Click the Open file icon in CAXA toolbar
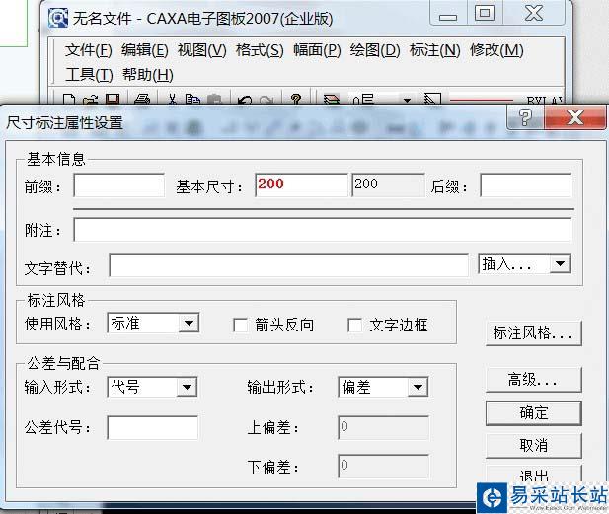This screenshot has height=514, width=609. tap(91, 100)
